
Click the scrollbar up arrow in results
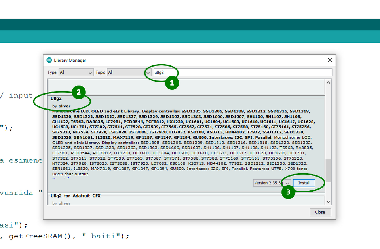click(x=328, y=83)
